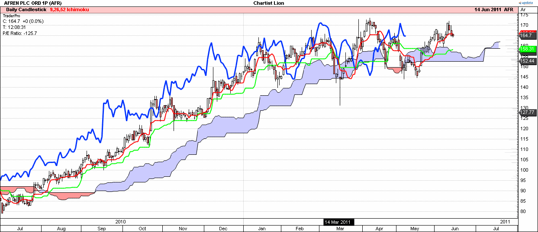This screenshot has height=232, width=538.
Task: Click the 152.44 price marker tag
Action: 528,61
